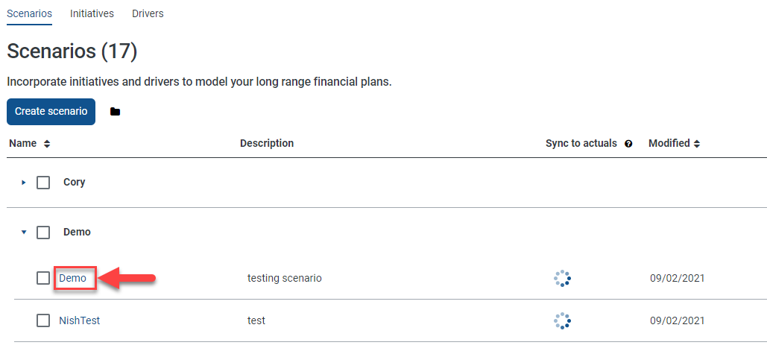Check the Cory folder checkbox
767x354 pixels.
pyautogui.click(x=43, y=183)
